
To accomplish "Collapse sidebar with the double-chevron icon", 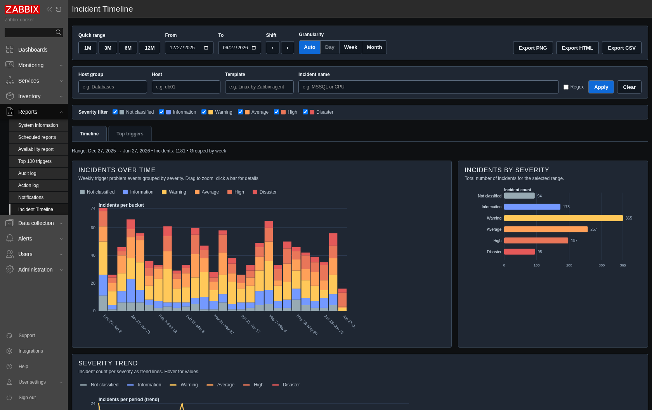I will 49,9.
